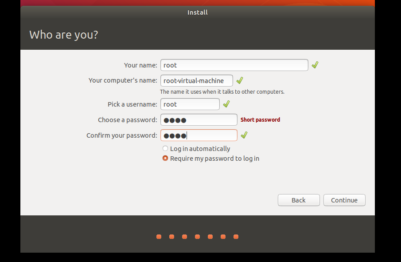Viewport: 401px width, 262px height.
Task: Click the "Confirm your password" field
Action: click(199, 135)
